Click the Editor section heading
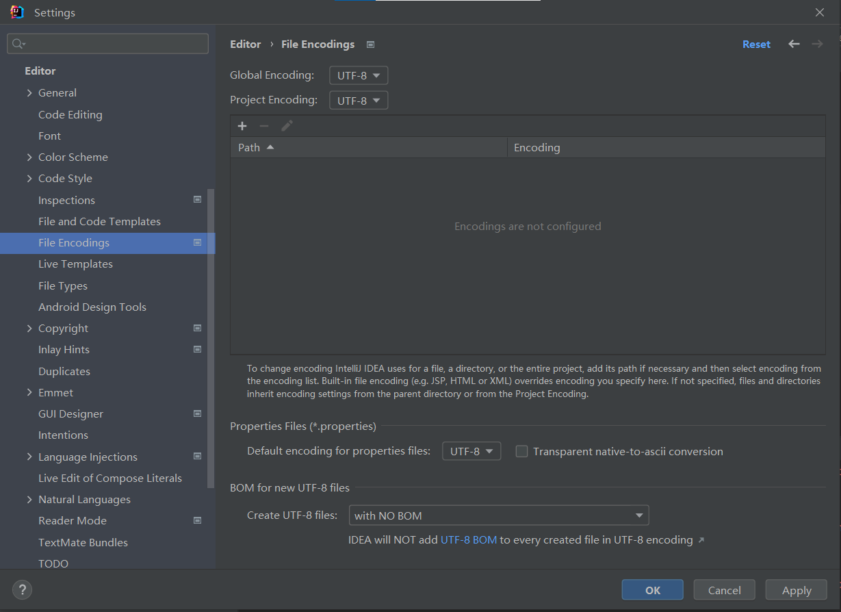Image resolution: width=841 pixels, height=612 pixels. (40, 71)
